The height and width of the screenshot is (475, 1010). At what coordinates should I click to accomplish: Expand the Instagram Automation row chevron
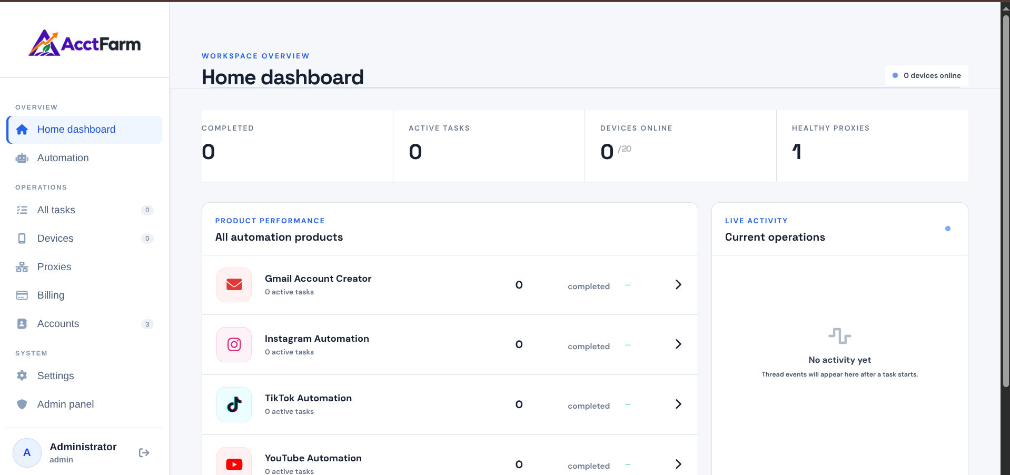(678, 344)
